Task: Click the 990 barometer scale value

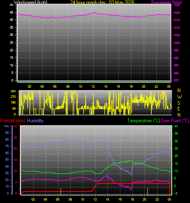Action: pos(177,58)
